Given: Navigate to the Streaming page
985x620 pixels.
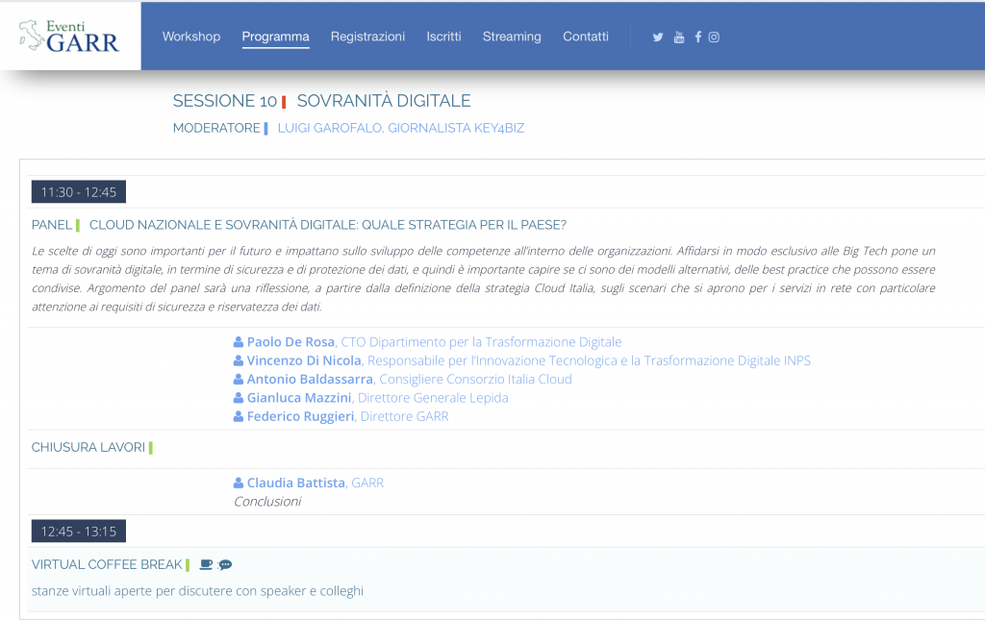Looking at the screenshot, I should pos(512,37).
